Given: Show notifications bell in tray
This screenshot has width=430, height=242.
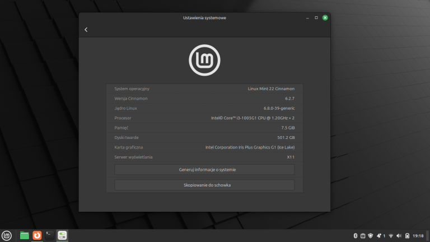Looking at the screenshot, I should pos(379,236).
